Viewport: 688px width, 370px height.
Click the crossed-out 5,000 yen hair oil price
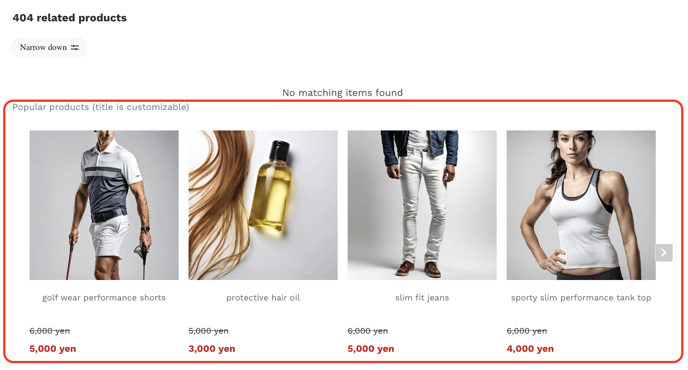(209, 331)
